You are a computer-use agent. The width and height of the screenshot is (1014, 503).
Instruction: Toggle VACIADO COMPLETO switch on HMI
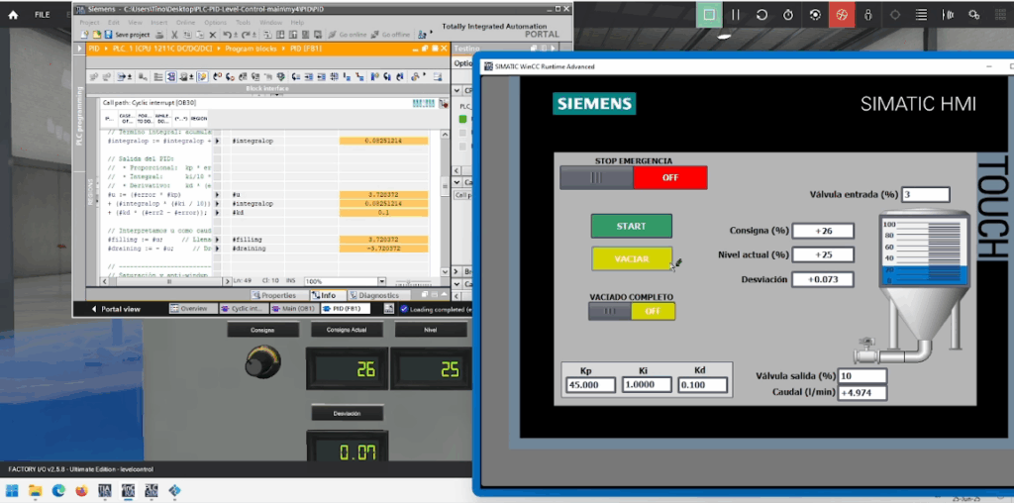coord(631,311)
